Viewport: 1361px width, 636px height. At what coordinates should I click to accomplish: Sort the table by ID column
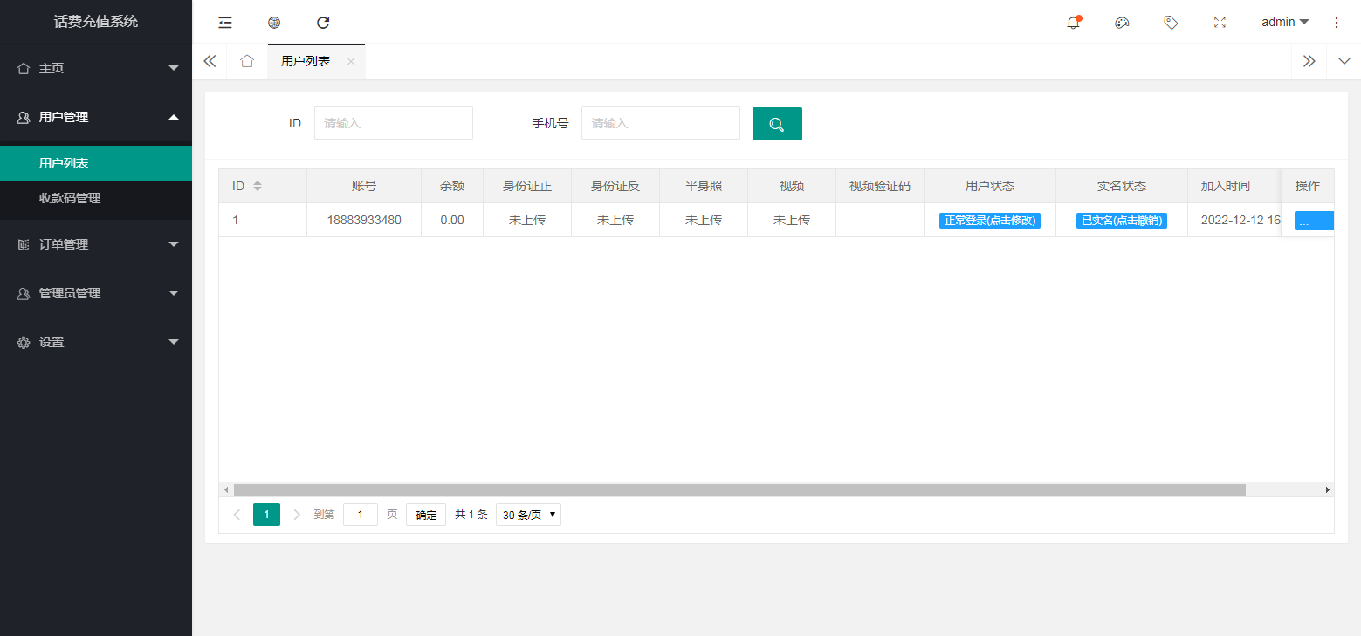click(x=257, y=186)
